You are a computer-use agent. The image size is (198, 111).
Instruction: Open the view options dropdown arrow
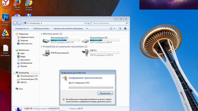point(114,29)
